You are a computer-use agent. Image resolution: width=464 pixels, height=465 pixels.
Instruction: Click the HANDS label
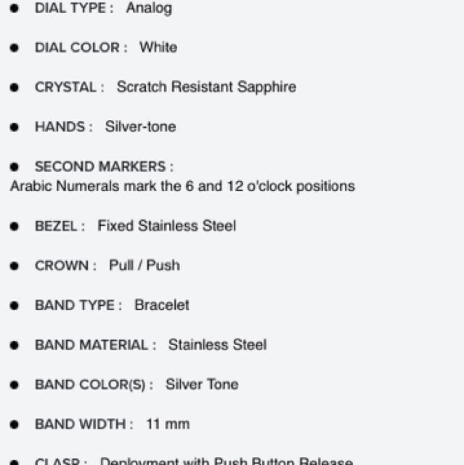click(63, 127)
